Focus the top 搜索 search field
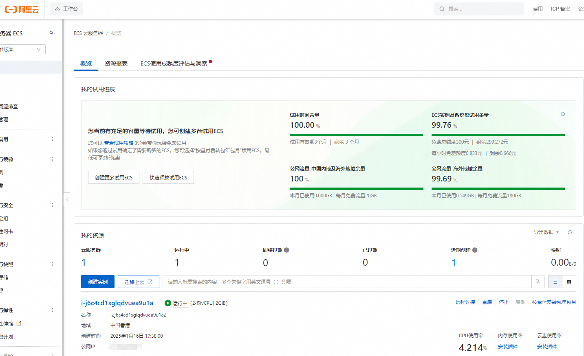 click(x=479, y=9)
